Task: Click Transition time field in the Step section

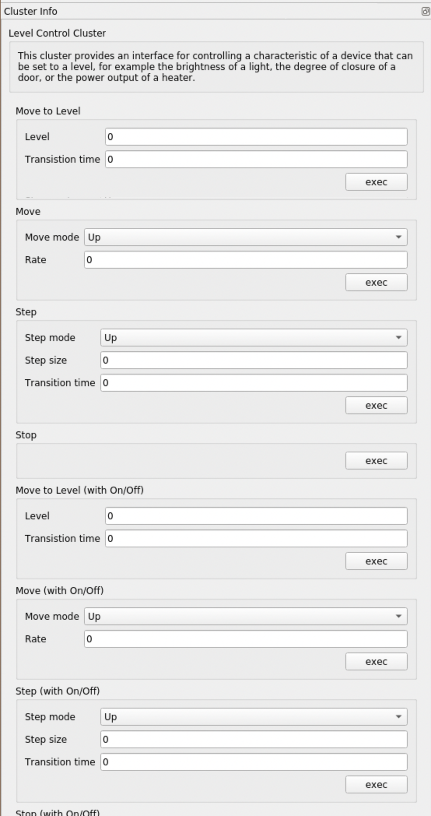Action: click(x=254, y=383)
